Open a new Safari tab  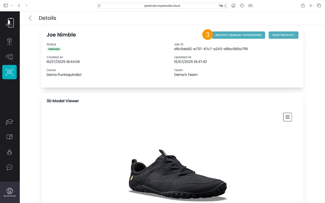click(x=311, y=6)
